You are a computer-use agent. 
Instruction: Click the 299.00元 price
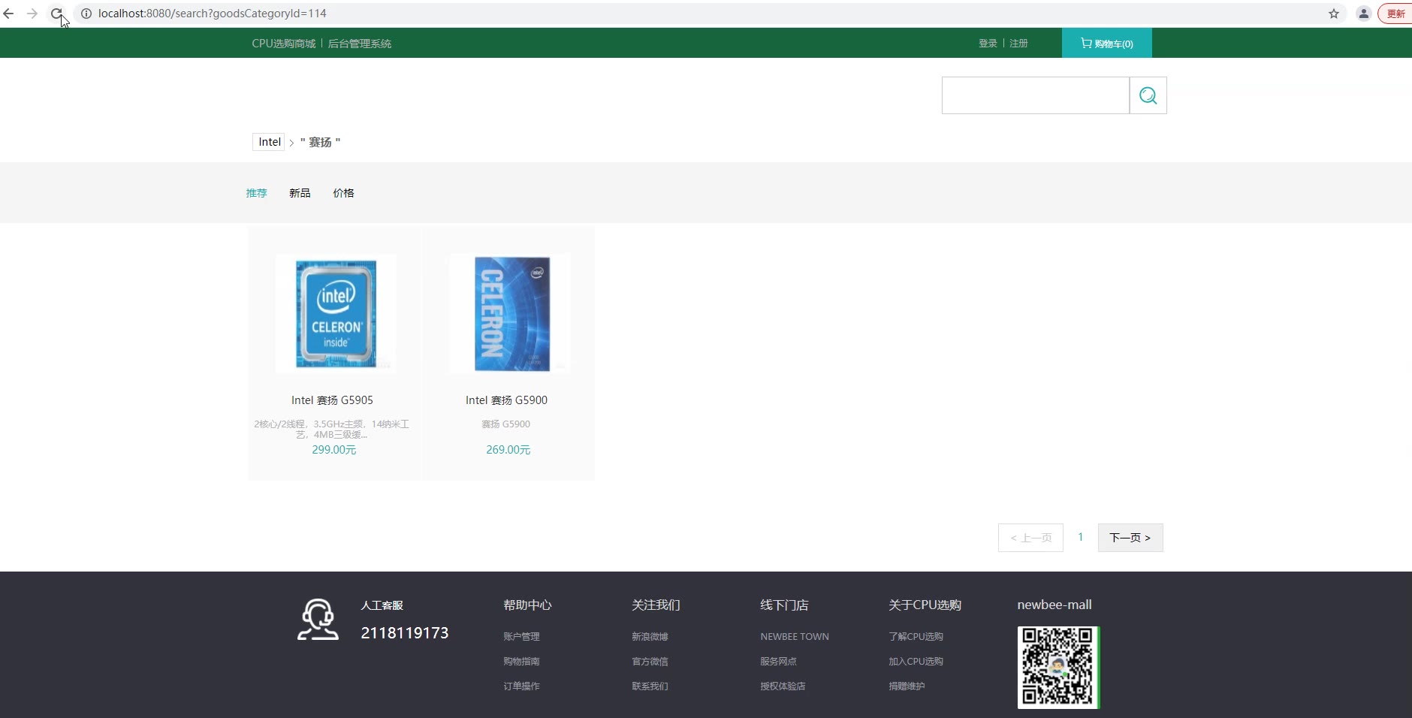click(x=334, y=450)
